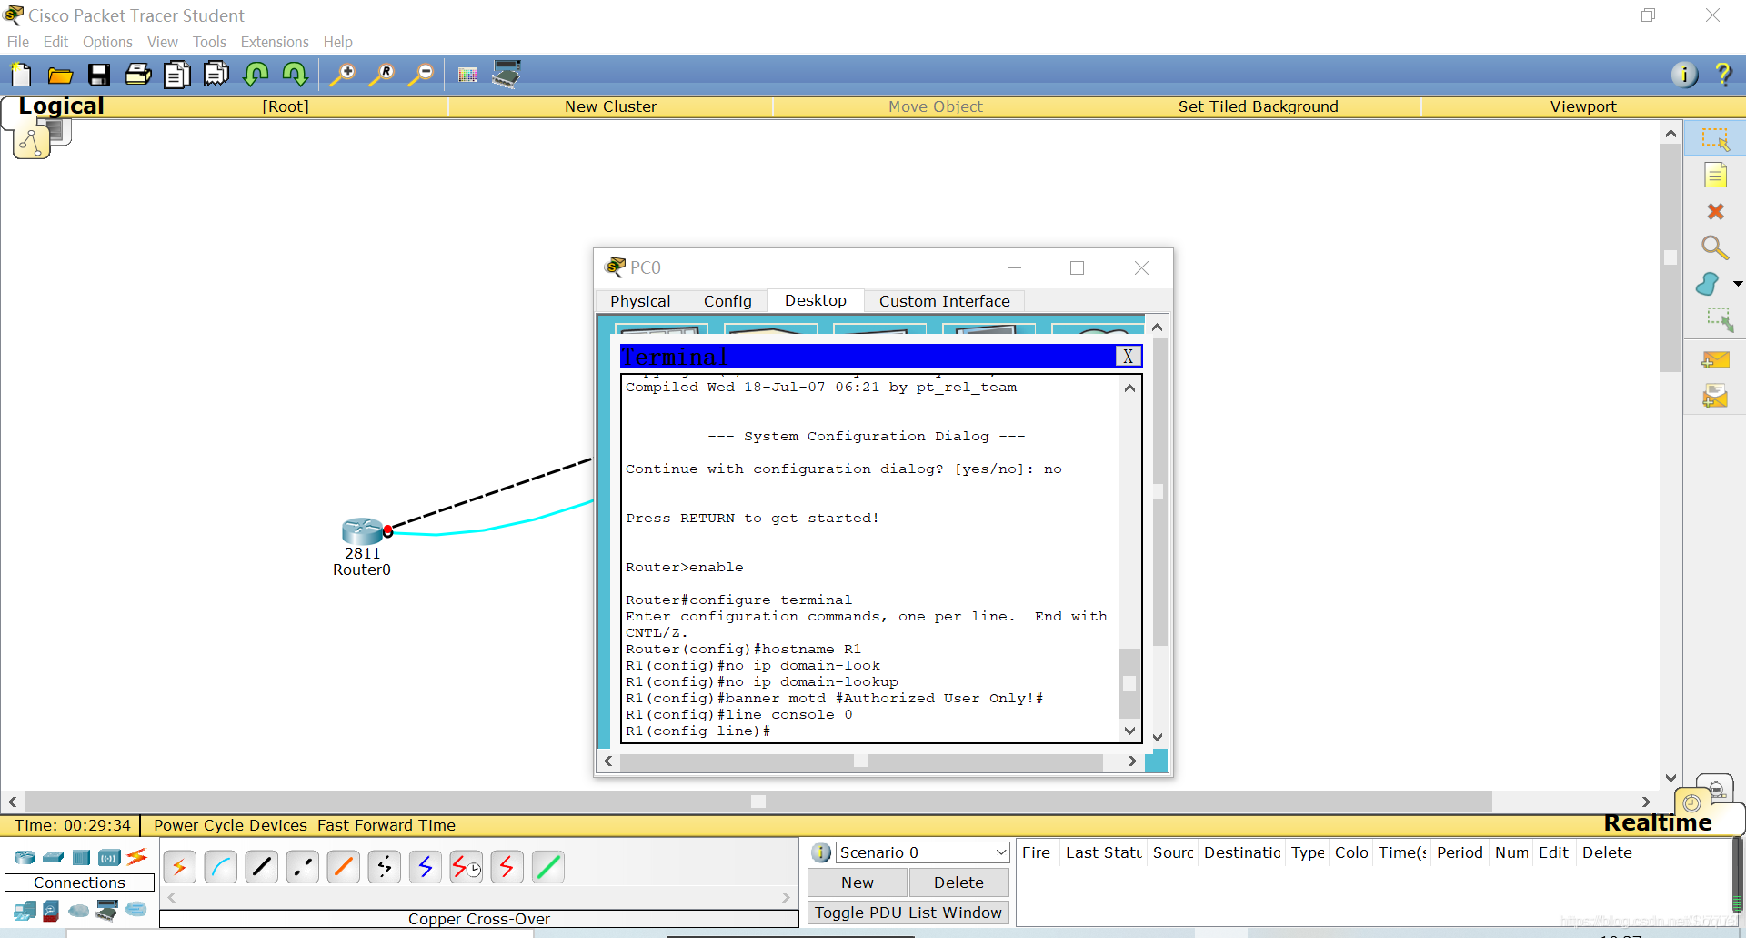Save the network with the floppy icon
This screenshot has height=938, width=1746.
pos(99,75)
